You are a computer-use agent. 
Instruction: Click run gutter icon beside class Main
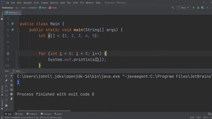point(13,24)
